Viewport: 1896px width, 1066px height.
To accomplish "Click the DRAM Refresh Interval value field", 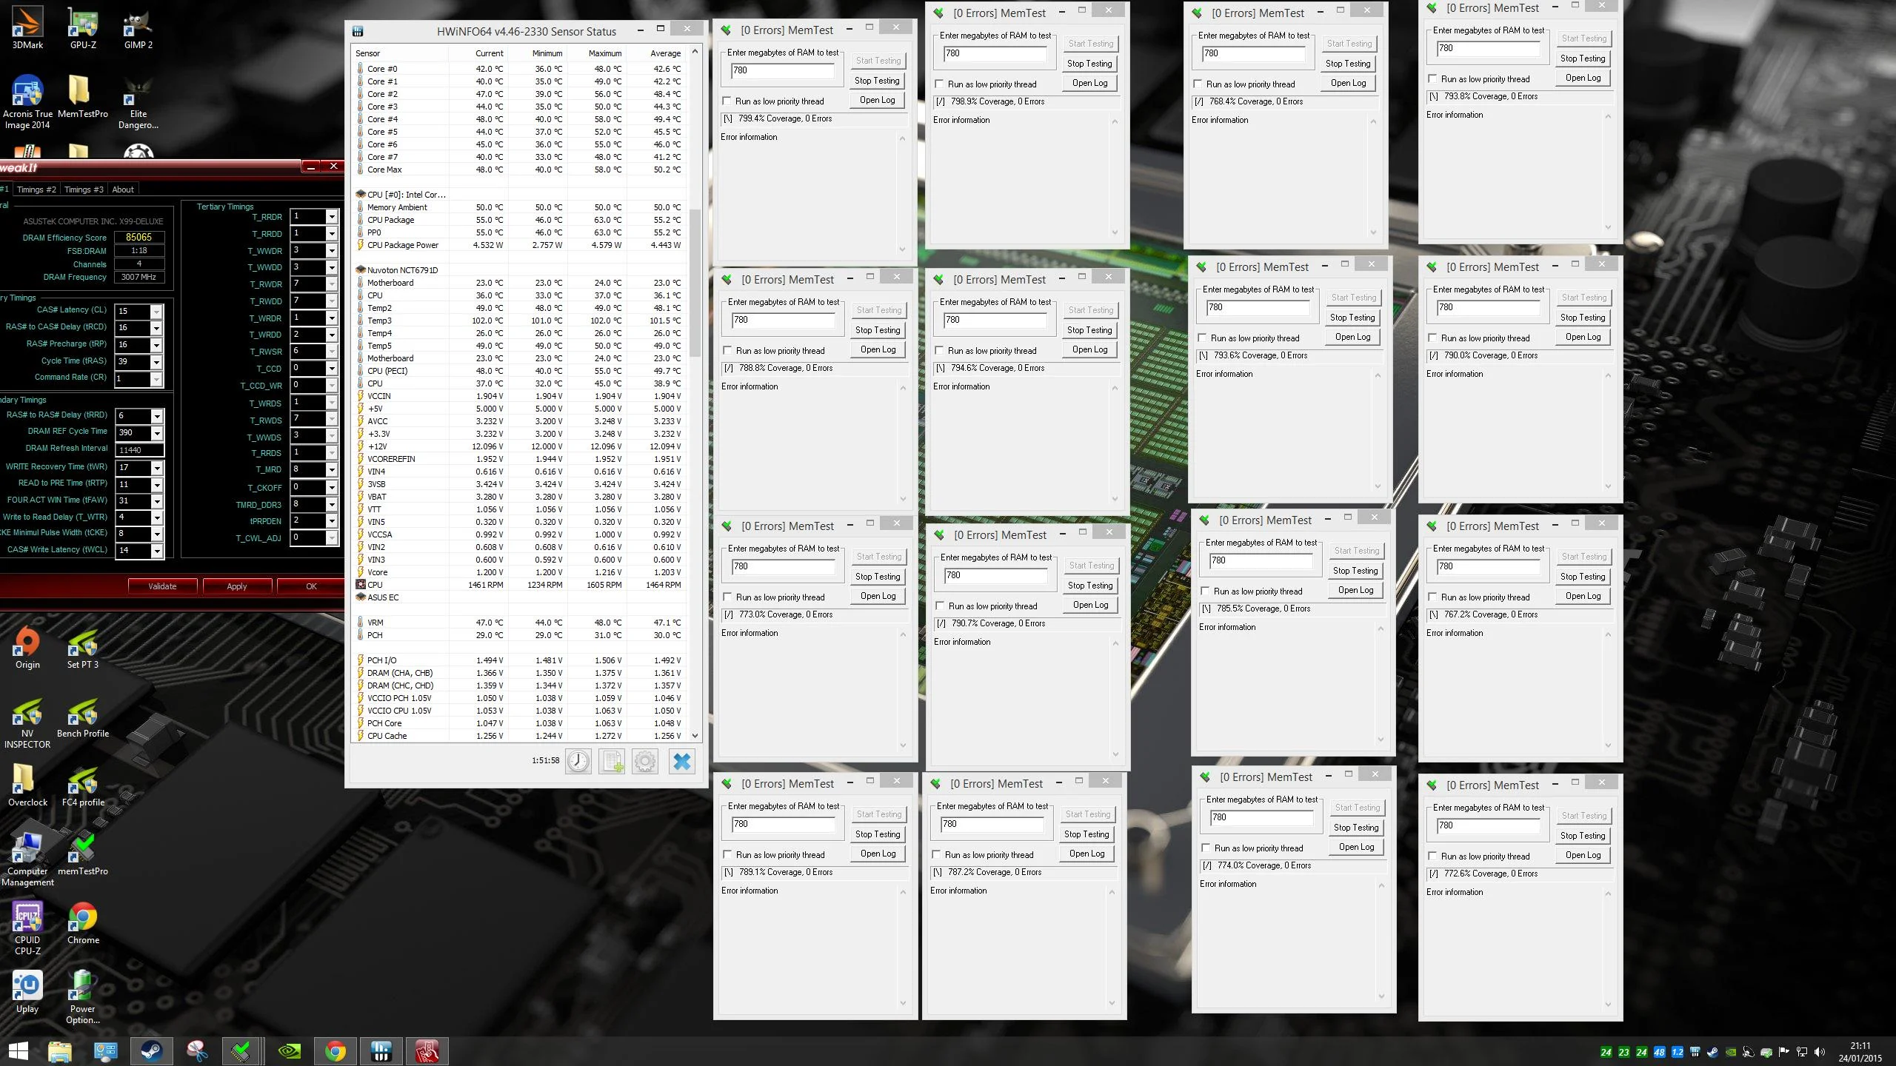I will (x=139, y=450).
